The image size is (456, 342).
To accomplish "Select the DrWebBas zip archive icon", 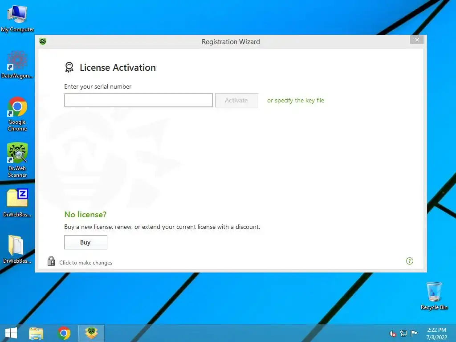I will click(x=17, y=203).
